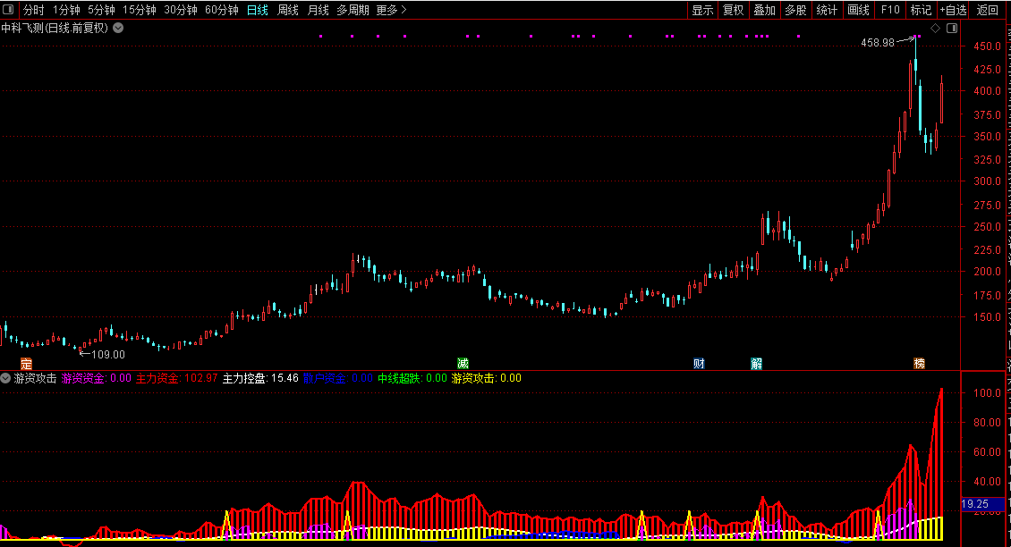The height and width of the screenshot is (547, 1011).
Task: Click the 游资资金: 0.00 legend
Action: coord(96,378)
